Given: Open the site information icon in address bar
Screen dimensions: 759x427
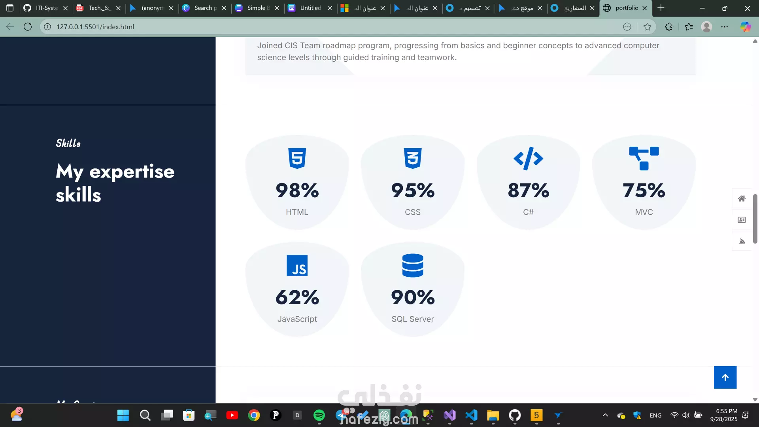Looking at the screenshot, I should 47,26.
